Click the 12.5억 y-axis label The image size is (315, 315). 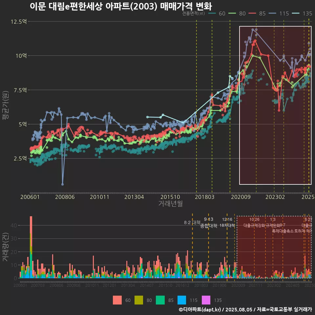tap(19, 22)
